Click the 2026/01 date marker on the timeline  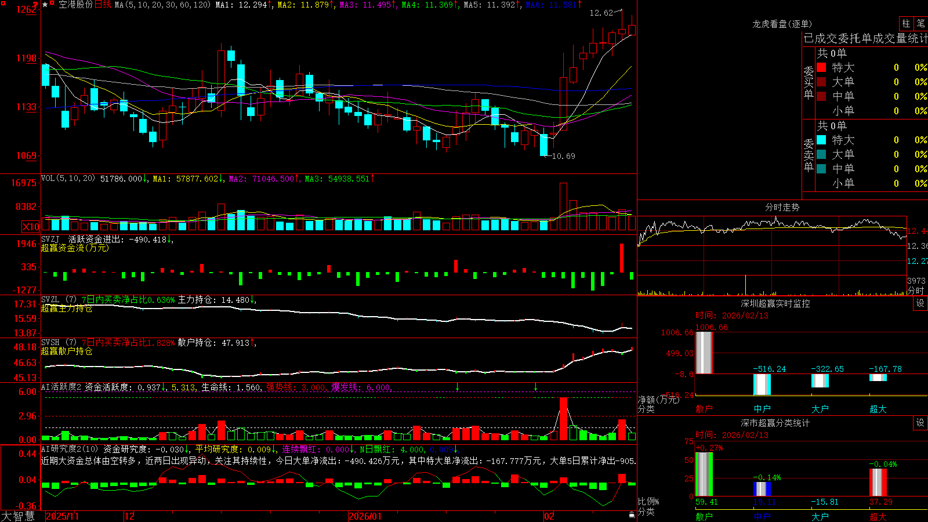pyautogui.click(x=365, y=516)
